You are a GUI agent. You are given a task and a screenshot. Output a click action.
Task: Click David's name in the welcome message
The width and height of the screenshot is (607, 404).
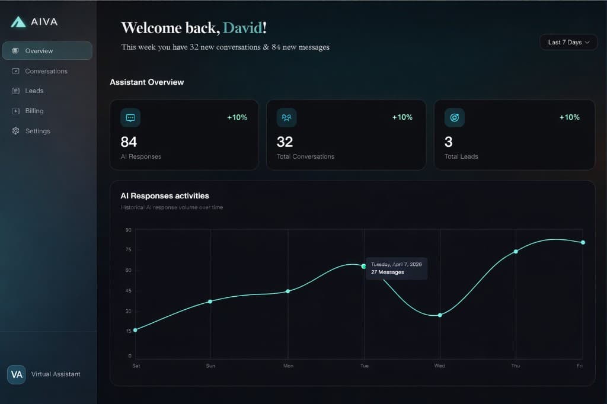coord(244,27)
